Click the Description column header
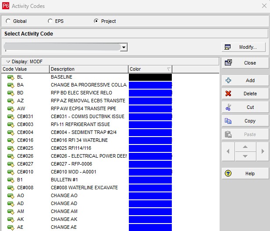Screen dimensions: 270x231 pos(89,69)
